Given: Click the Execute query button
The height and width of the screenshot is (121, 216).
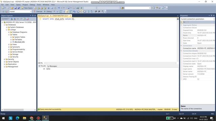Looking at the screenshot, I should (38, 11).
